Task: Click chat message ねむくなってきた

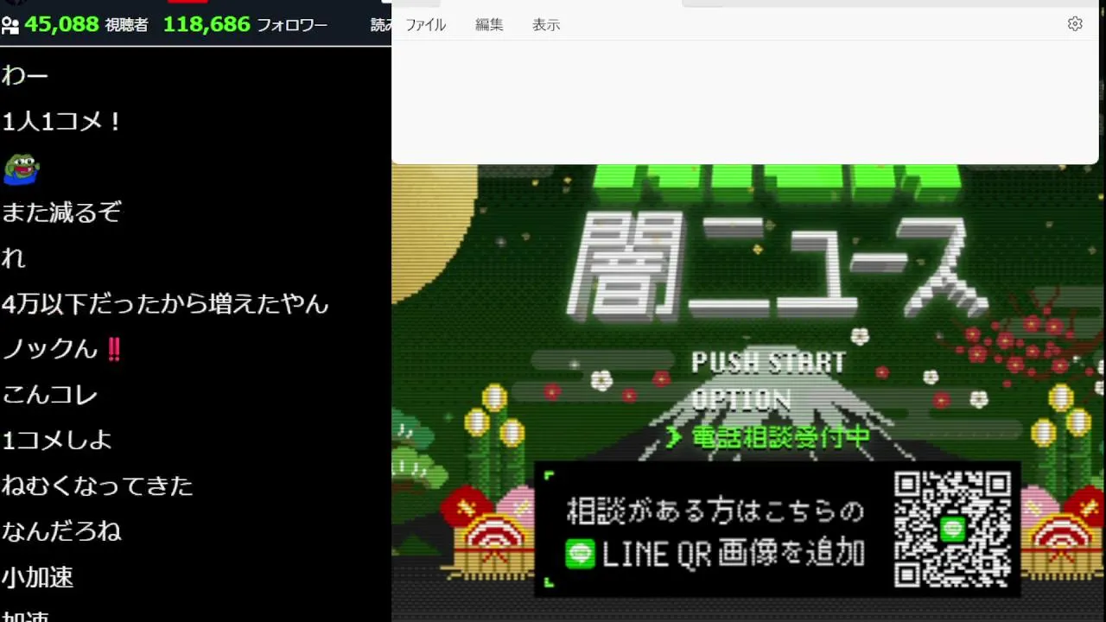Action: point(97,486)
